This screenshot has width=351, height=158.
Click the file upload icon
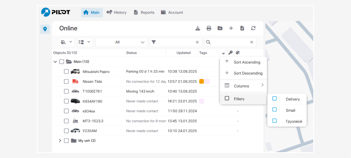tap(242, 28)
